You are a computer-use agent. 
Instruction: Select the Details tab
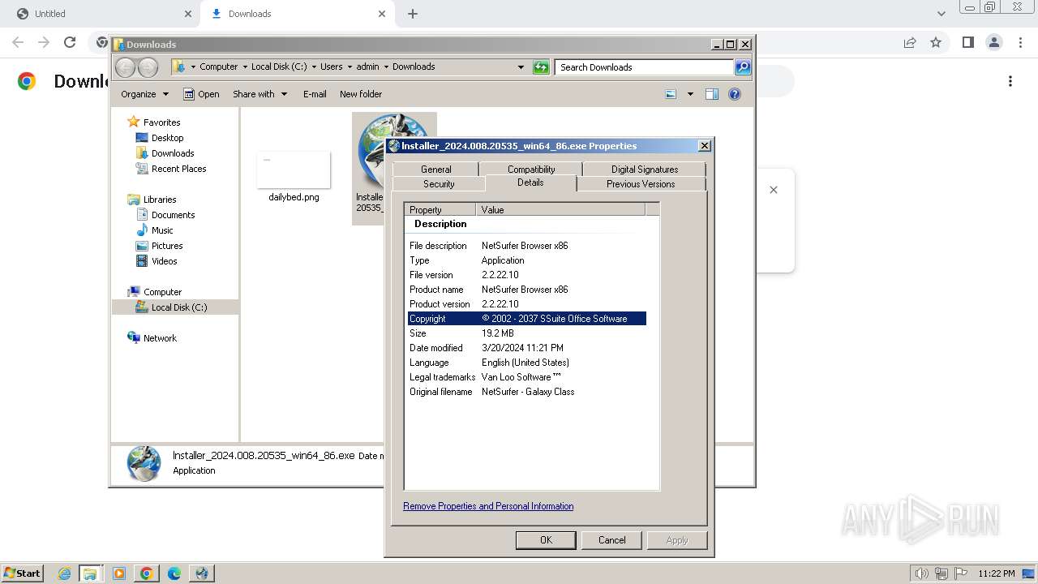pos(530,182)
